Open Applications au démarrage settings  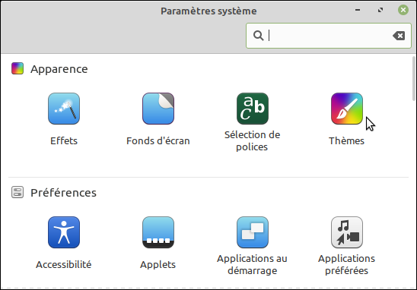(x=253, y=232)
